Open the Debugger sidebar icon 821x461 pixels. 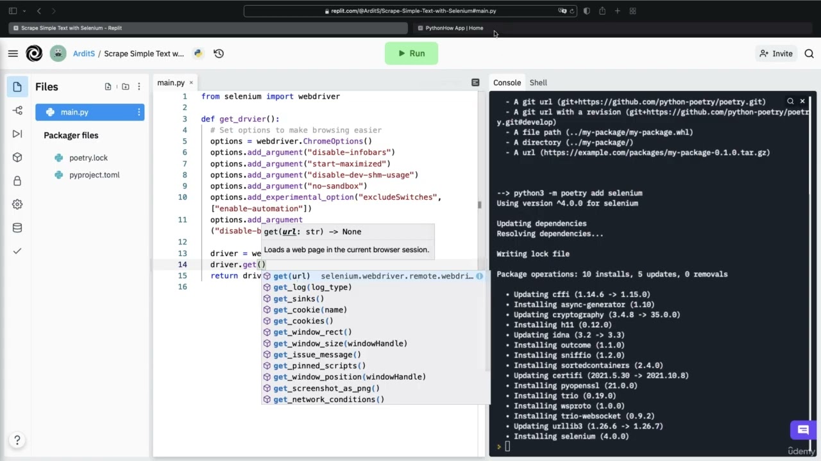pyautogui.click(x=17, y=134)
